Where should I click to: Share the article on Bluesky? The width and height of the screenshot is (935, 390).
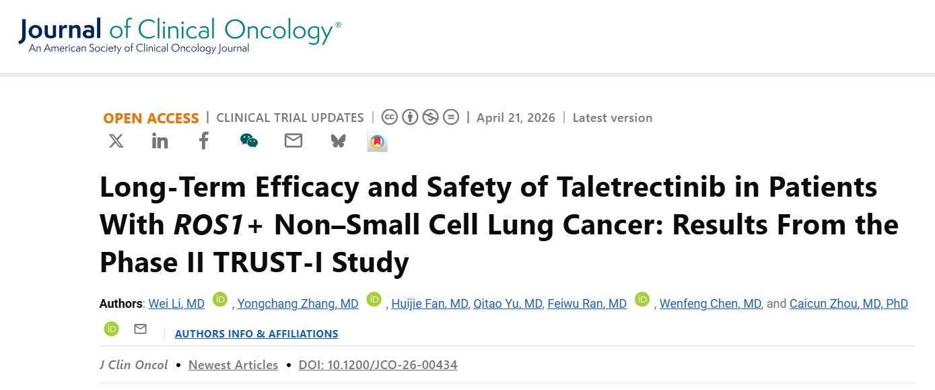click(338, 141)
